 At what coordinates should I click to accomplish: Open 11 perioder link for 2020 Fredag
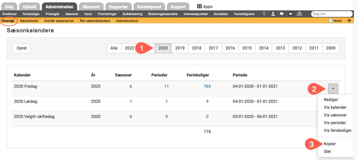pyautogui.click(x=167, y=86)
